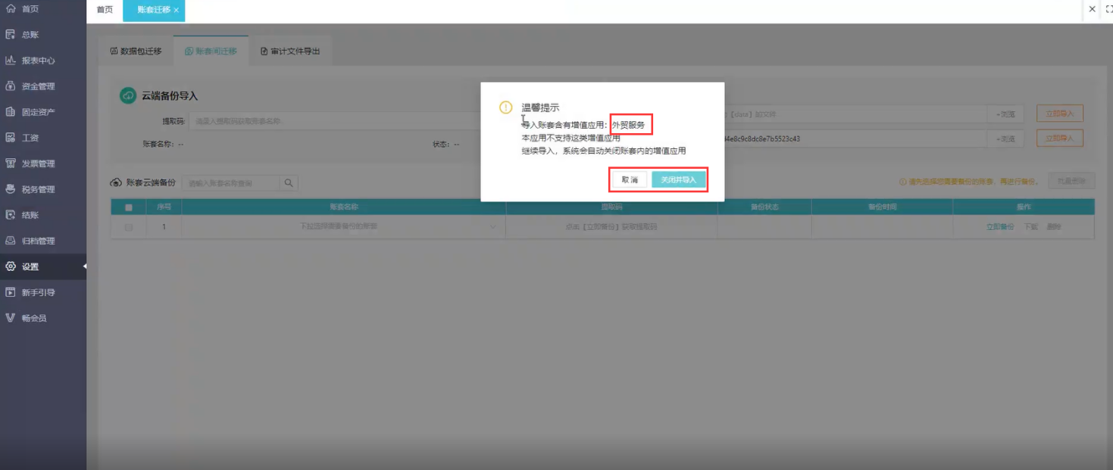Tick the checkbox for row 1
The width and height of the screenshot is (1113, 470).
point(128,227)
